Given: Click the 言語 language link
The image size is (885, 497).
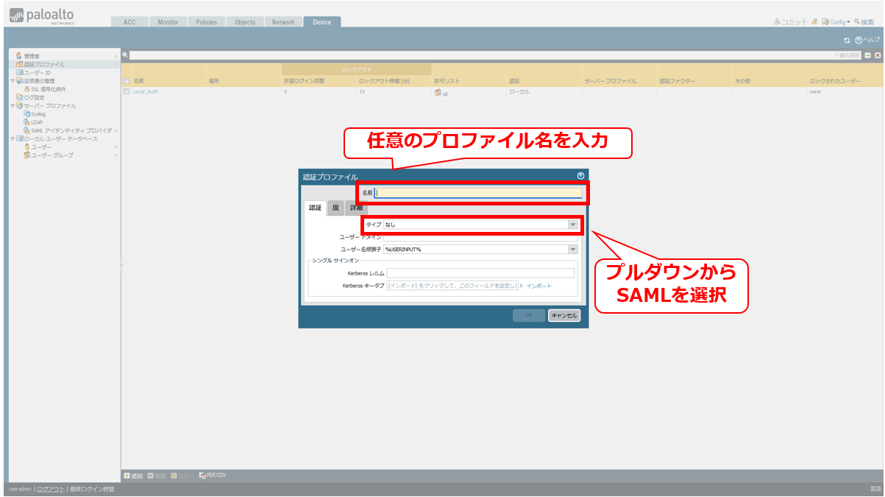Looking at the screenshot, I should [875, 489].
